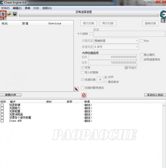Screen dimensions: 166x168
Task: Select the 设置各个部件数量 table entry
Action: click(x=20, y=118)
